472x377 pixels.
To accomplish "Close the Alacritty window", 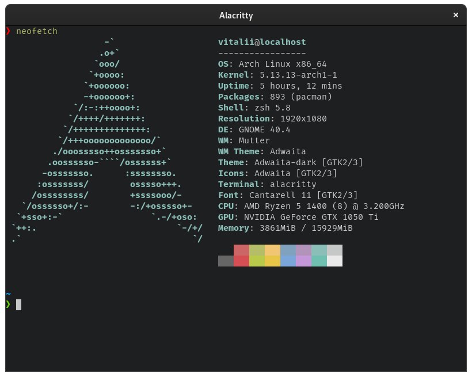I will tap(455, 15).
